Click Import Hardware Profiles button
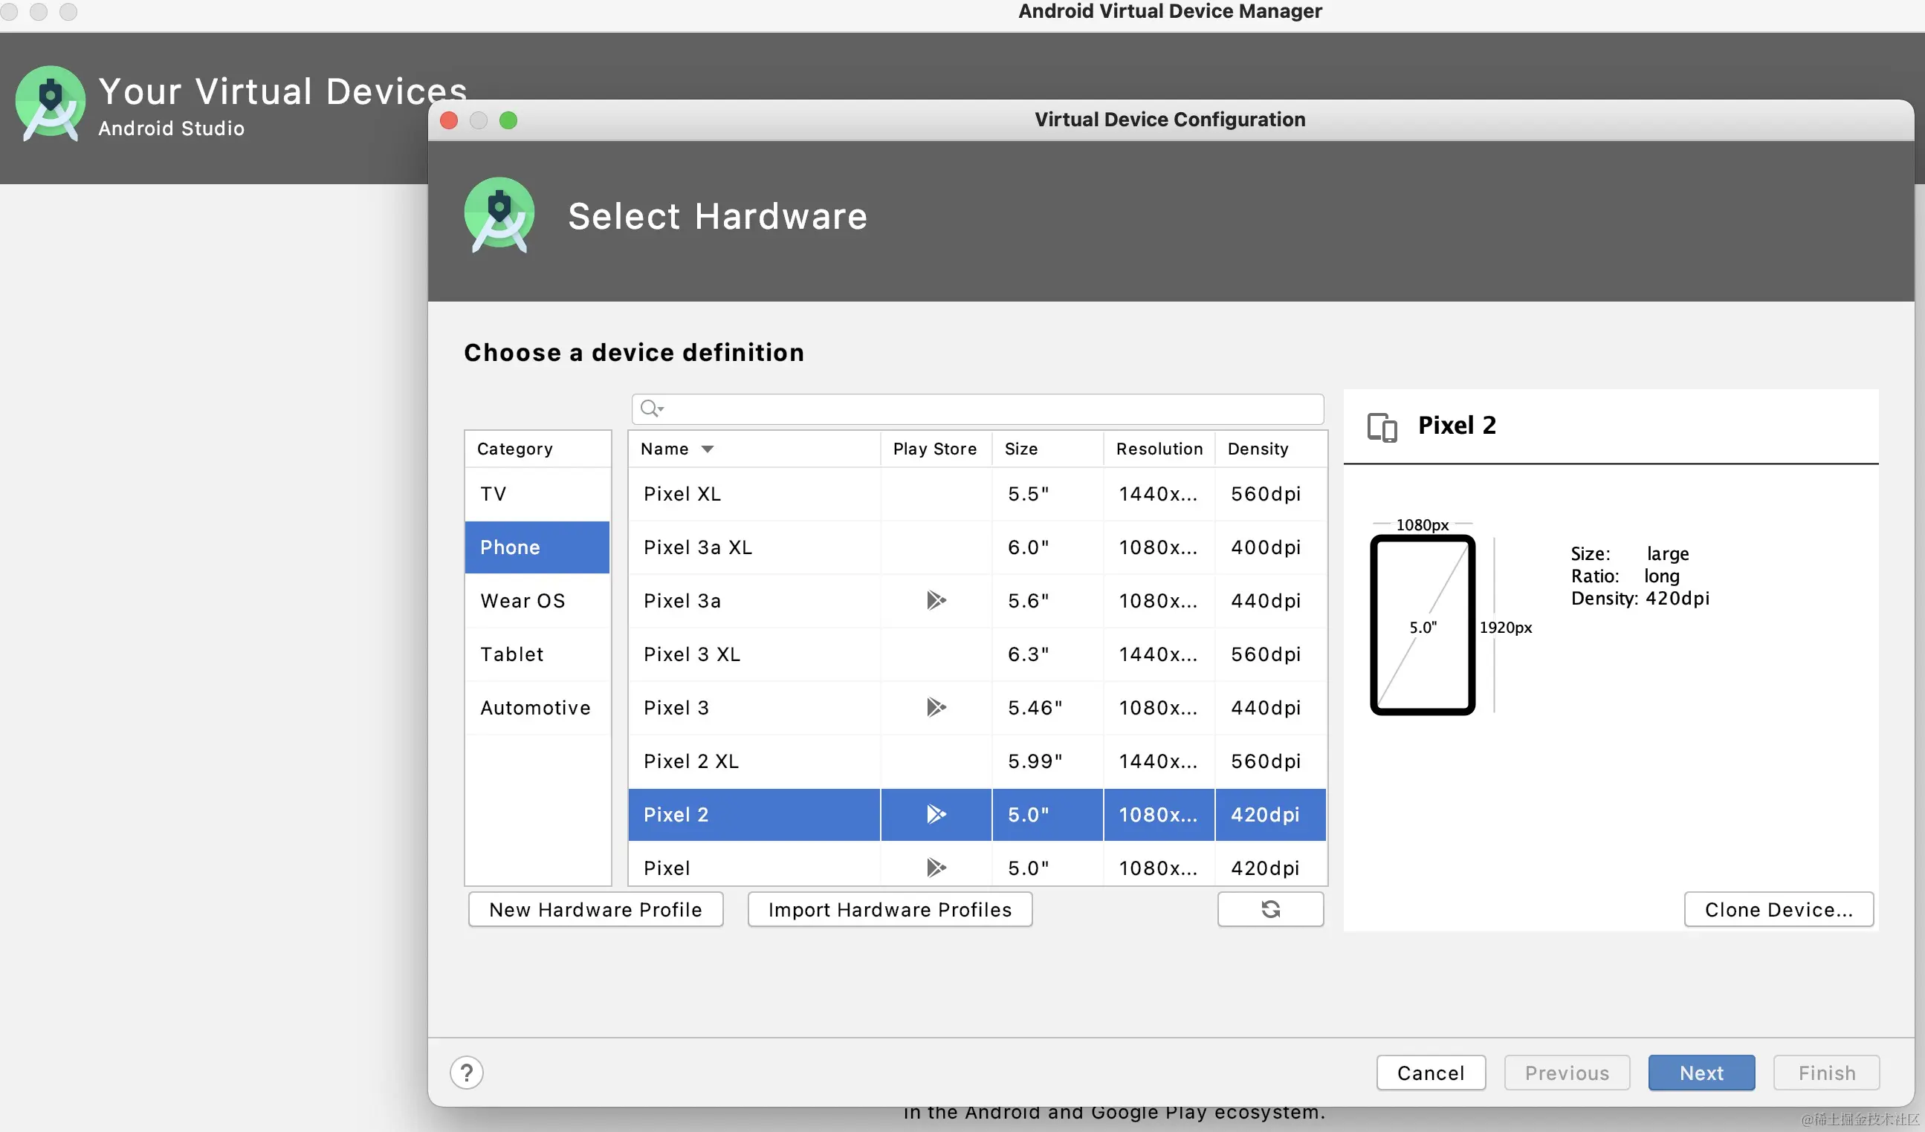This screenshot has height=1132, width=1925. pyautogui.click(x=890, y=909)
